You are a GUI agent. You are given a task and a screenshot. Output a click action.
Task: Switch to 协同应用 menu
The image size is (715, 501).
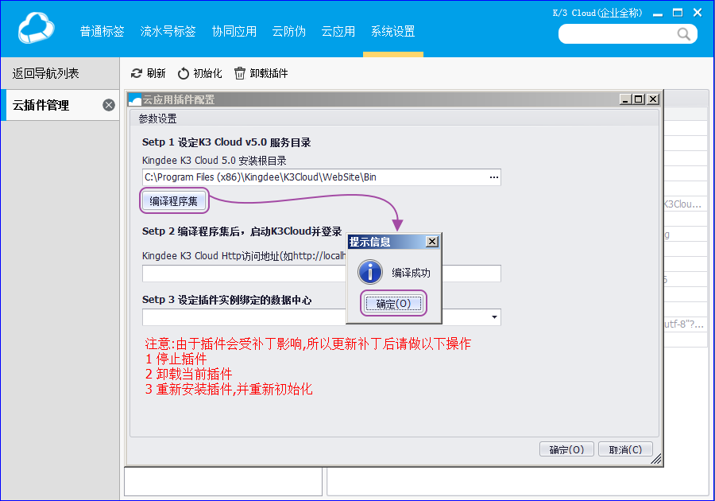234,31
